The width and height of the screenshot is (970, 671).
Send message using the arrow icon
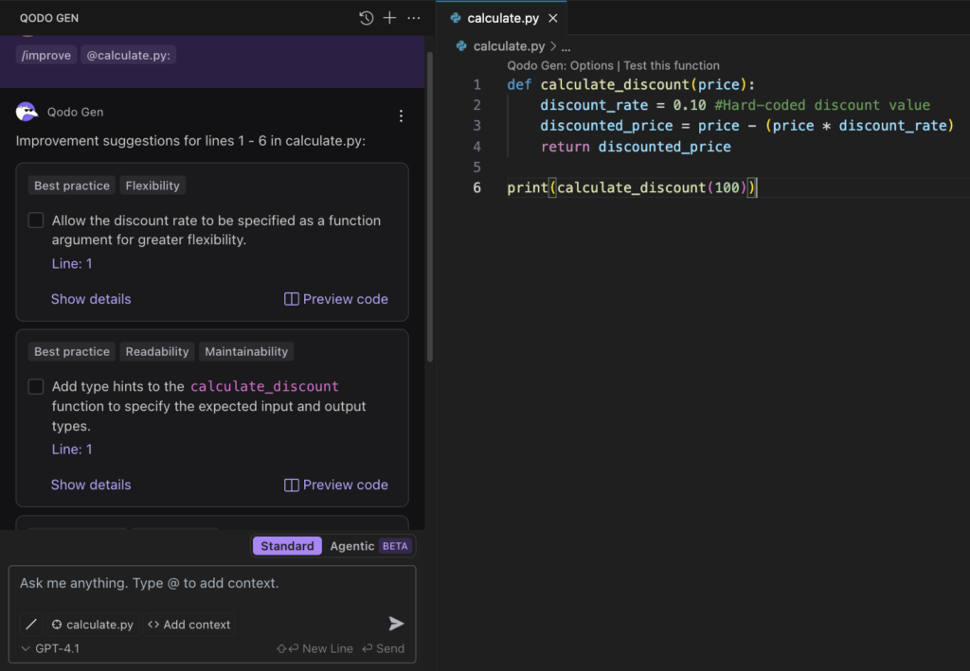click(395, 623)
